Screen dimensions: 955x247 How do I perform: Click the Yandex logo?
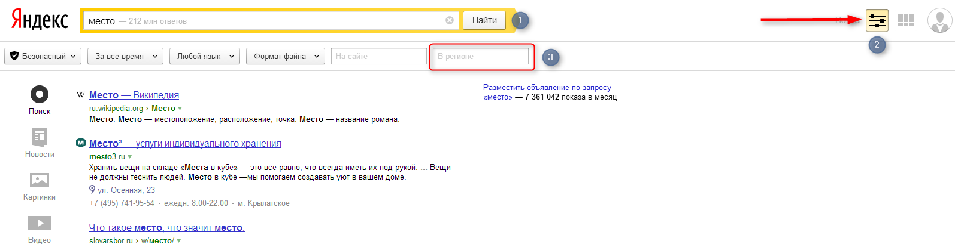click(40, 20)
